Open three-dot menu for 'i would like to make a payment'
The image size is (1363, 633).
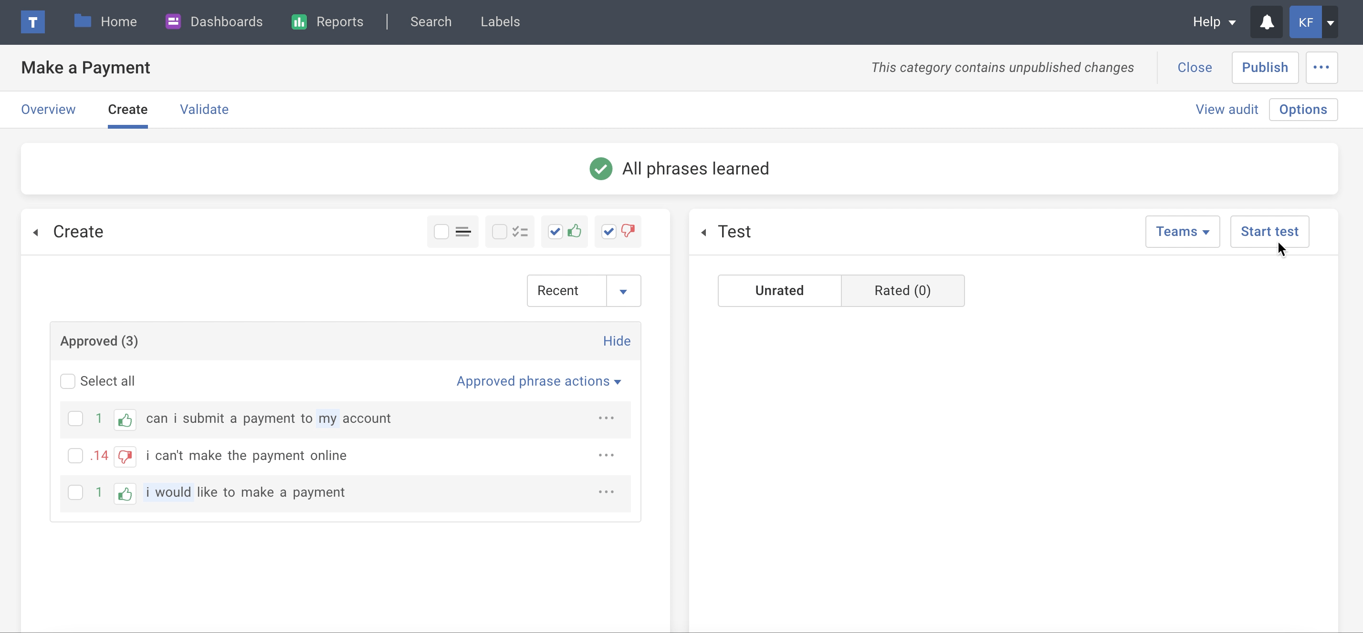(x=606, y=492)
